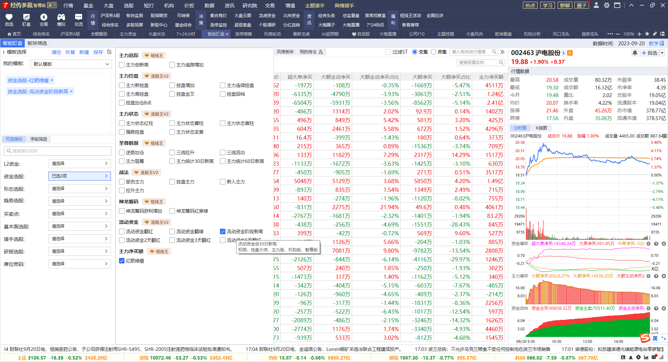Open the 交易 yen coin icon
Screen dimensions: 668x362
pyautogui.click(x=44, y=20)
